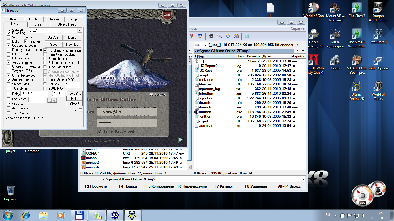Open Справка menu in Total Commander

click(x=297, y=28)
